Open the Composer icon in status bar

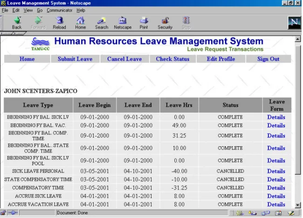[x=291, y=213]
